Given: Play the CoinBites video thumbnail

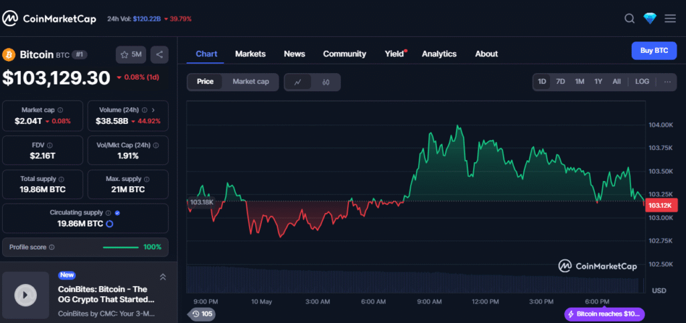Looking at the screenshot, I should tap(26, 295).
